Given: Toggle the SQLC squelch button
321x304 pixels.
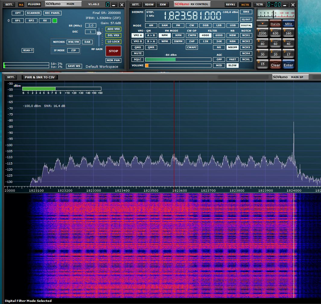Looking at the screenshot, I should point(138,59).
